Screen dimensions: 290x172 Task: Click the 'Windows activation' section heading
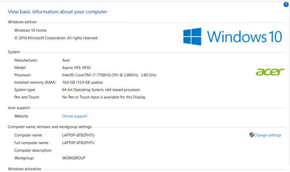click(x=25, y=169)
